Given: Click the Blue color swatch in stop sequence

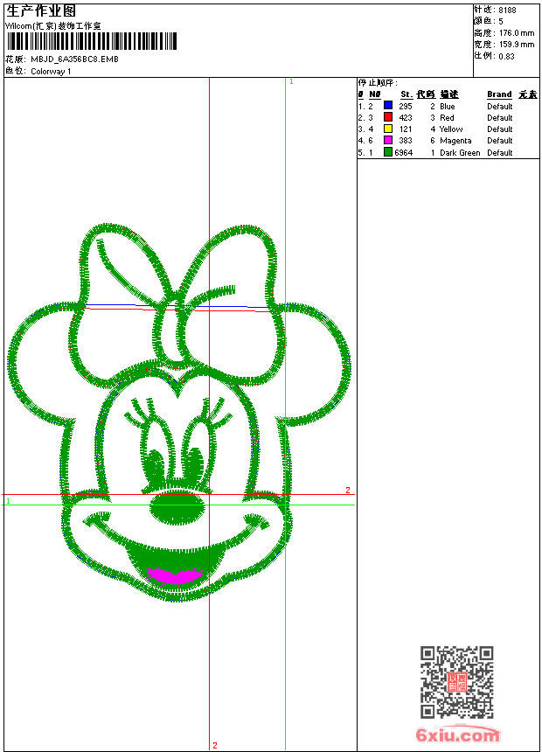Looking at the screenshot, I should 388,106.
